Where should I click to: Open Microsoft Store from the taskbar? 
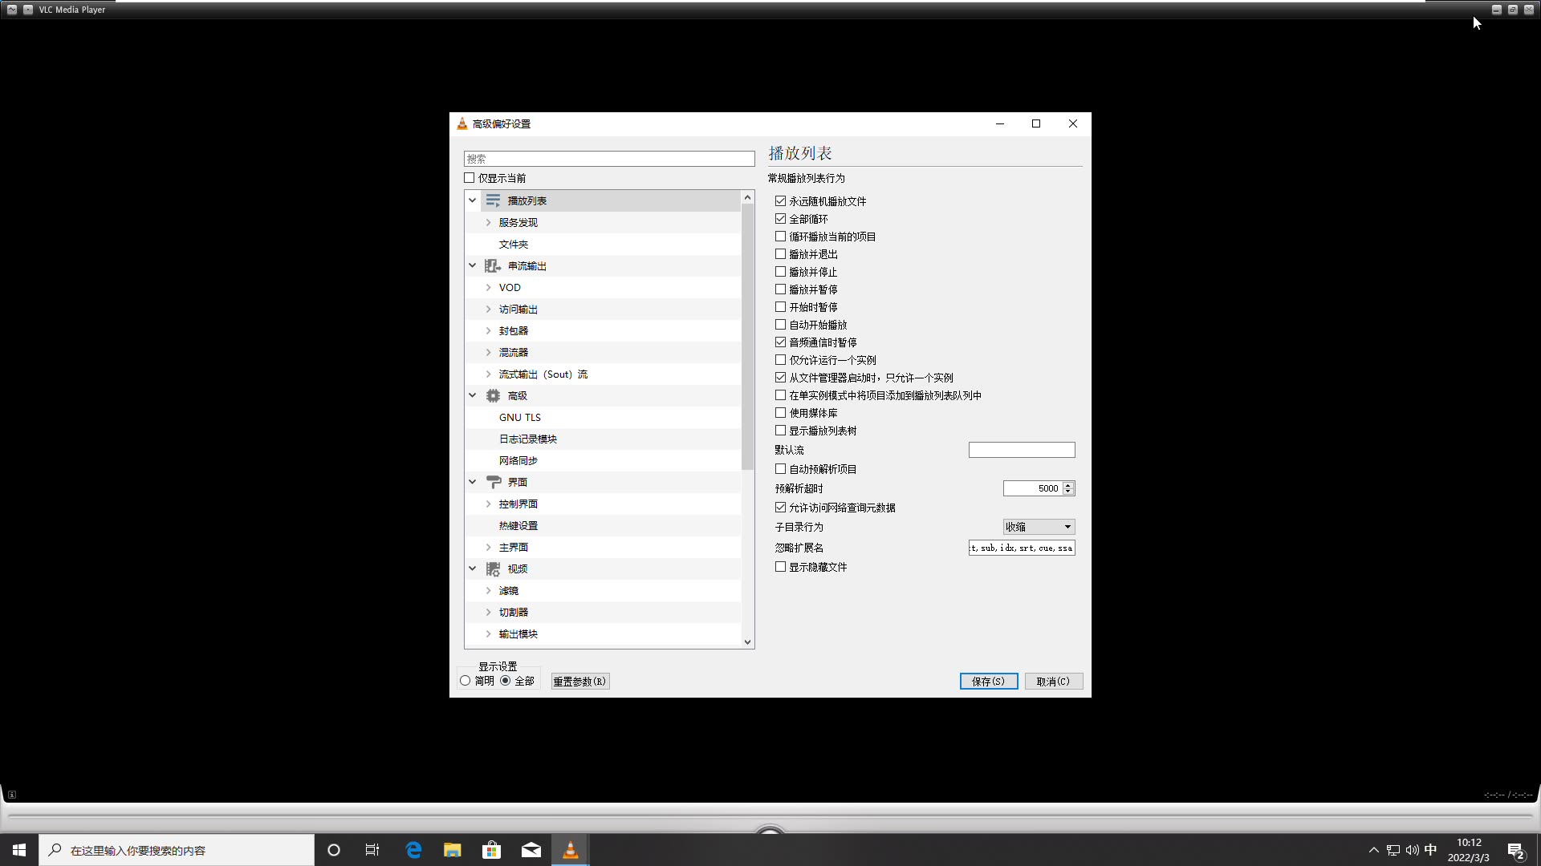pos(491,850)
